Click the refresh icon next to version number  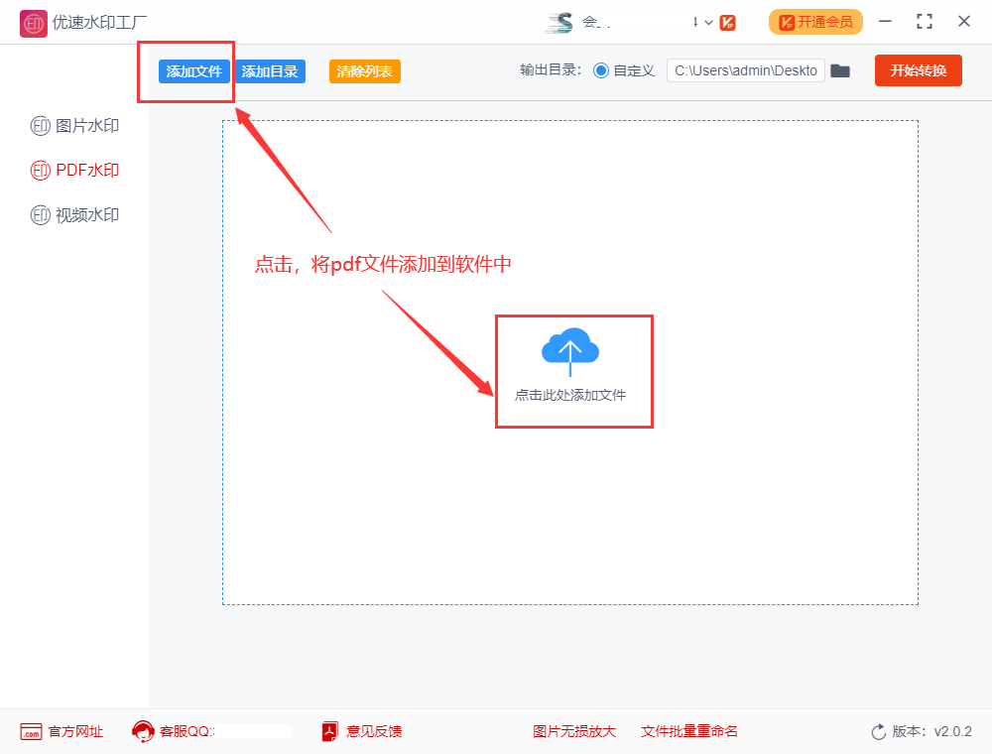pyautogui.click(x=878, y=731)
